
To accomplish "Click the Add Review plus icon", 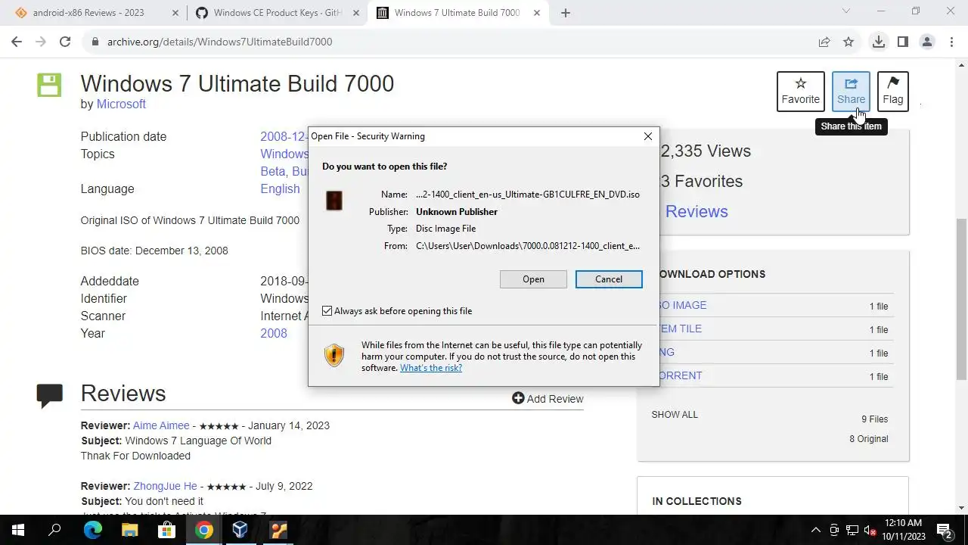I will point(518,398).
